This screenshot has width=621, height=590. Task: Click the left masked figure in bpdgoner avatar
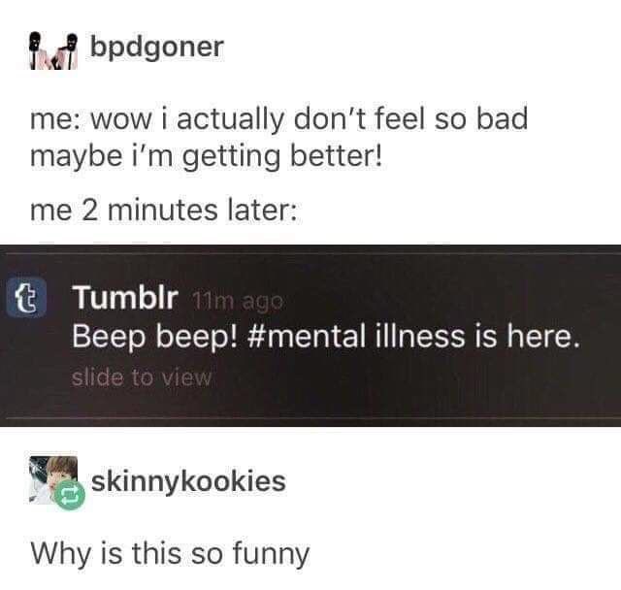(x=38, y=50)
